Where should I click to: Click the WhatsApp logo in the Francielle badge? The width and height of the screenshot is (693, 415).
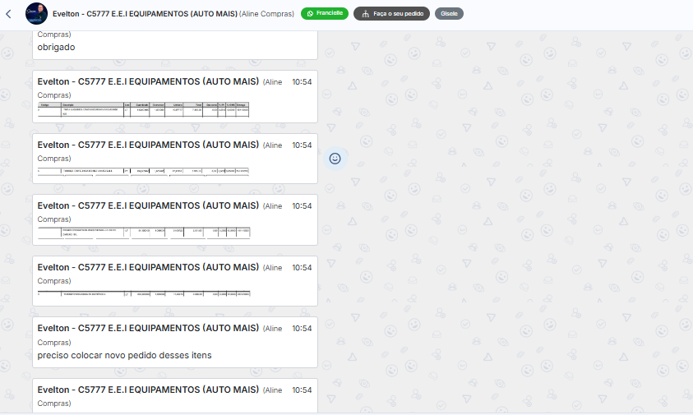pyautogui.click(x=309, y=14)
